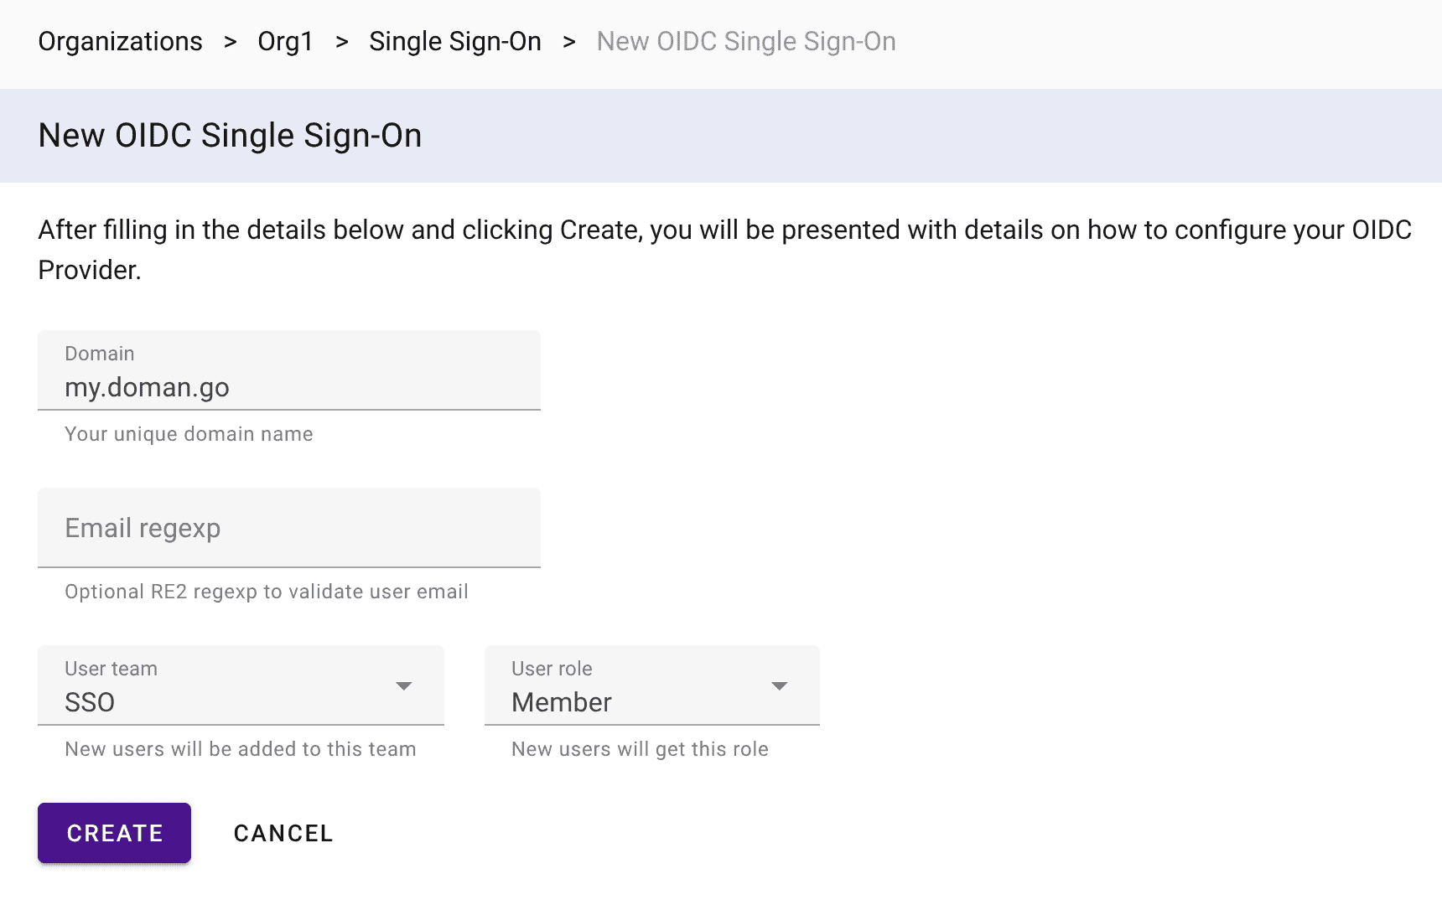Click the separator arrow after Org1
The height and width of the screenshot is (905, 1442).
coord(341,42)
